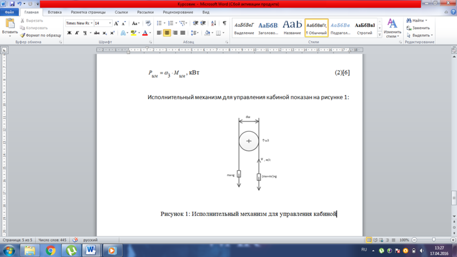Open the borders dropdown
This screenshot has height=257, width=457.
[x=223, y=33]
